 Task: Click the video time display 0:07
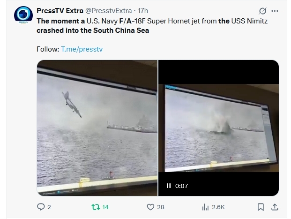coord(181,186)
